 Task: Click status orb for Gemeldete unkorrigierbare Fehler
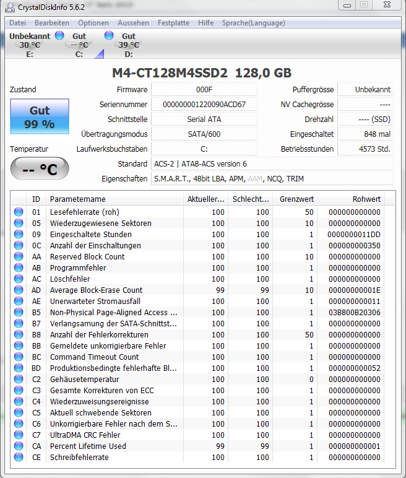click(x=19, y=345)
